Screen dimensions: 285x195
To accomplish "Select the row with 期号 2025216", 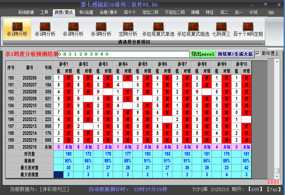I will pos(128,147).
